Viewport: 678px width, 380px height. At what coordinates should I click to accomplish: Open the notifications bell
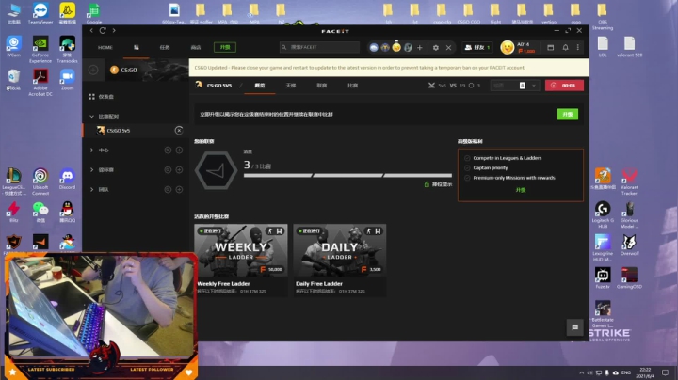pos(565,47)
